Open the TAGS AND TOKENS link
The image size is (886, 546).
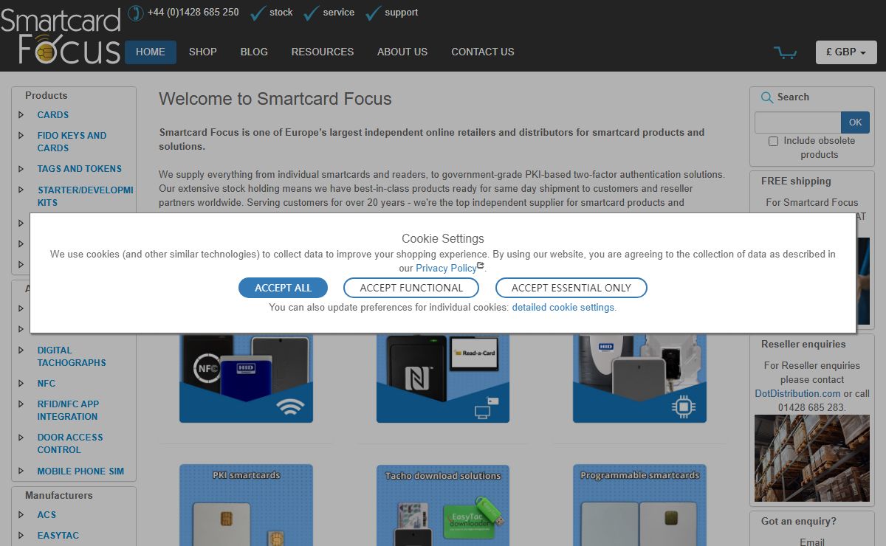[80, 169]
